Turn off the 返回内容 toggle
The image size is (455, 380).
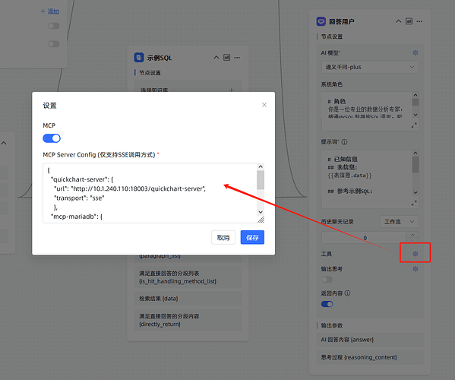(x=327, y=304)
